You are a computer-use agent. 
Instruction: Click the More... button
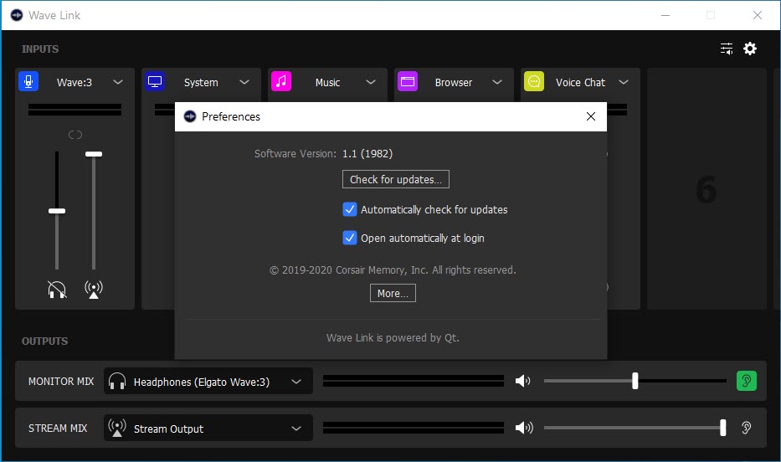click(393, 293)
